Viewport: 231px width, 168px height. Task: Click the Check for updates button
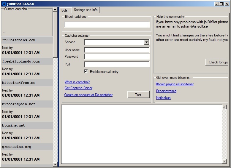[x=217, y=62]
